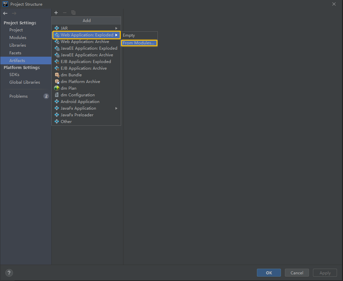Choose Empty from the submenu
The image size is (343, 281).
click(x=139, y=35)
